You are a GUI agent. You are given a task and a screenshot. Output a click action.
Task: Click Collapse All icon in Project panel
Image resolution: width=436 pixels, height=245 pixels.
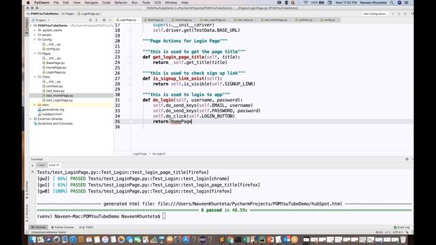click(97, 20)
